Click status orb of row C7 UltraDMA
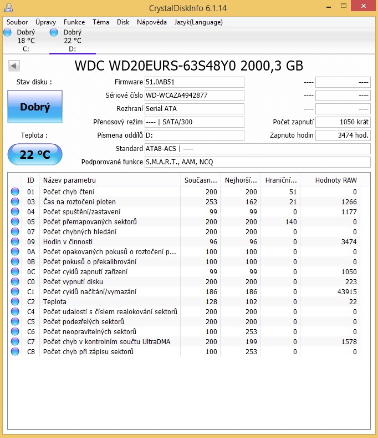The height and width of the screenshot is (438, 378). (15, 341)
